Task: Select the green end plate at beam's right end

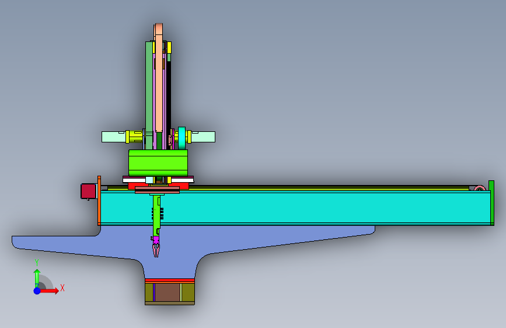Action: coord(491,203)
